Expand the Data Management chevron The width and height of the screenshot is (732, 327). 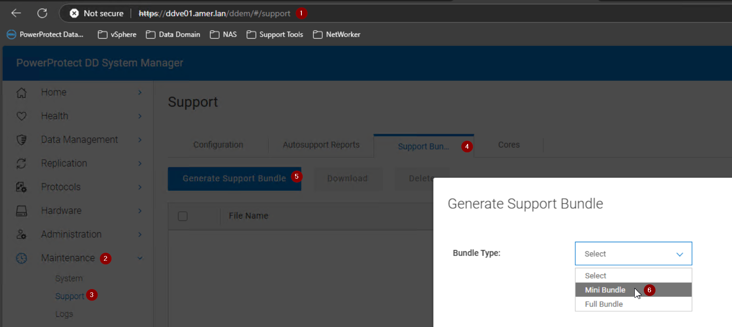click(140, 140)
